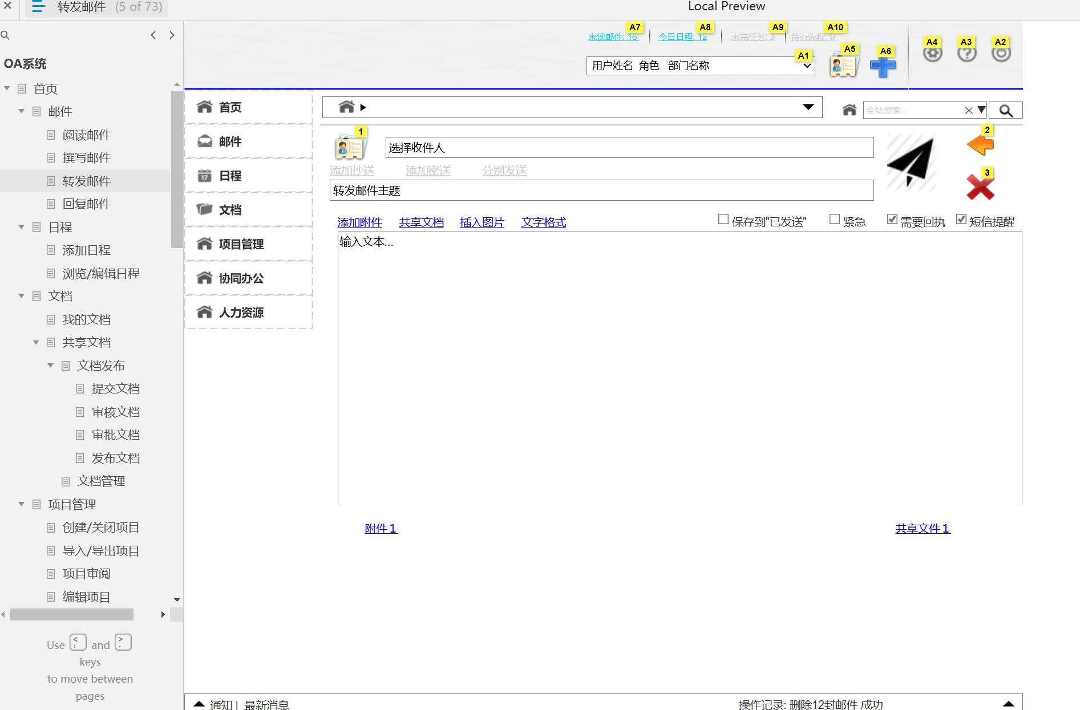Click the 文字格式 link
1080x710 pixels.
(x=544, y=222)
